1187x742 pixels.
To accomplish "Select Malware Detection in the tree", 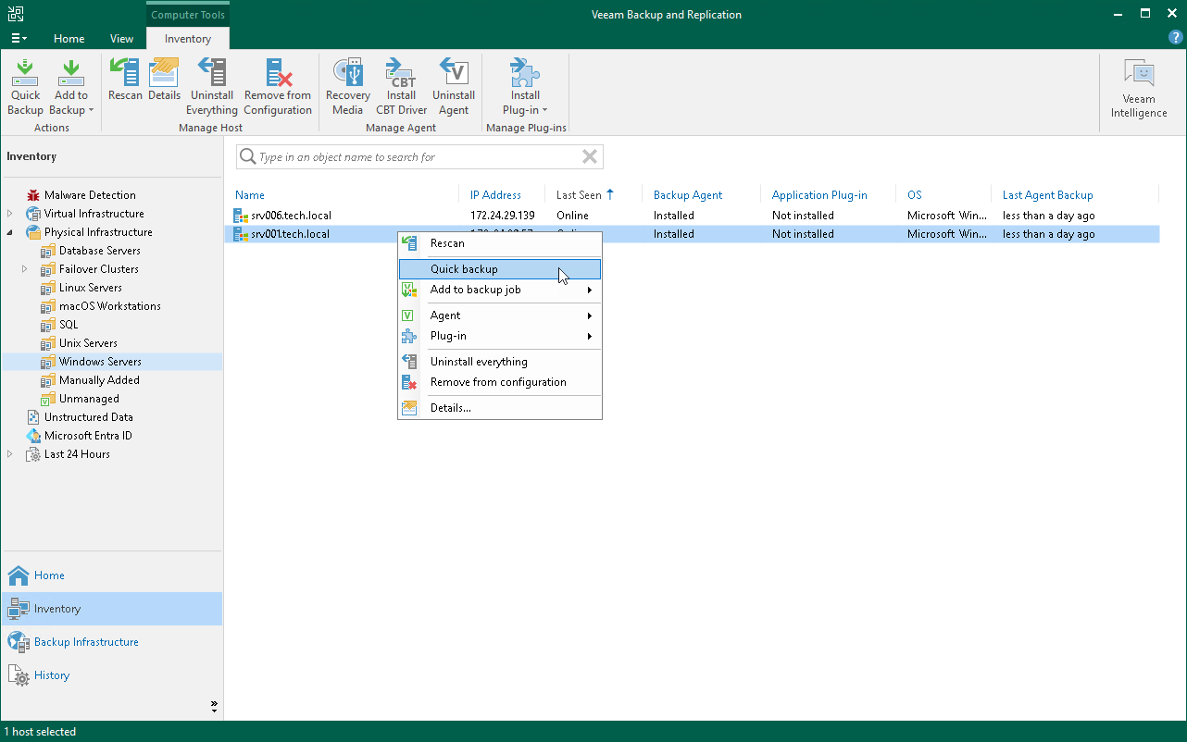I will pos(90,195).
